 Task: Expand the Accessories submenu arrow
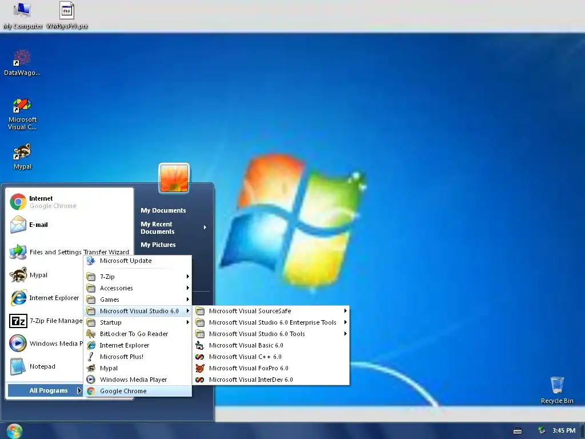coord(187,288)
